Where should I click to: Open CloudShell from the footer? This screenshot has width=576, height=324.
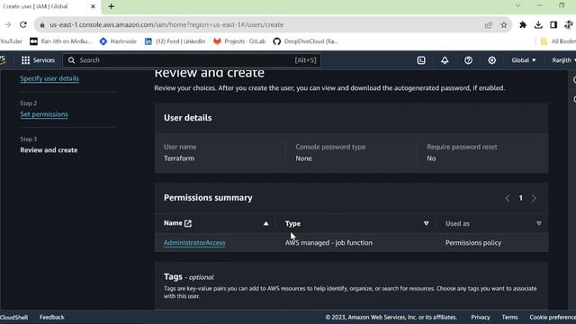click(x=14, y=317)
